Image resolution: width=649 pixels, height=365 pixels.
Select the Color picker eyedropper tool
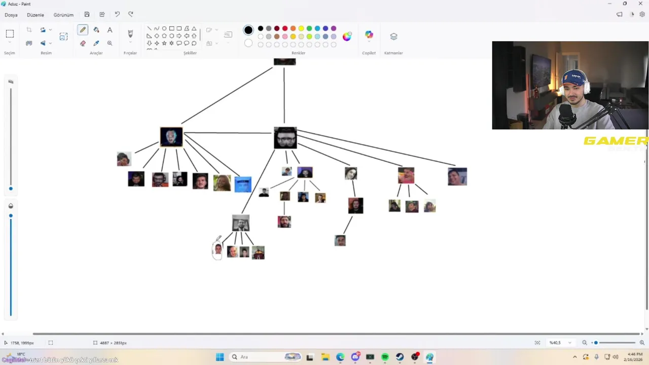pos(96,43)
